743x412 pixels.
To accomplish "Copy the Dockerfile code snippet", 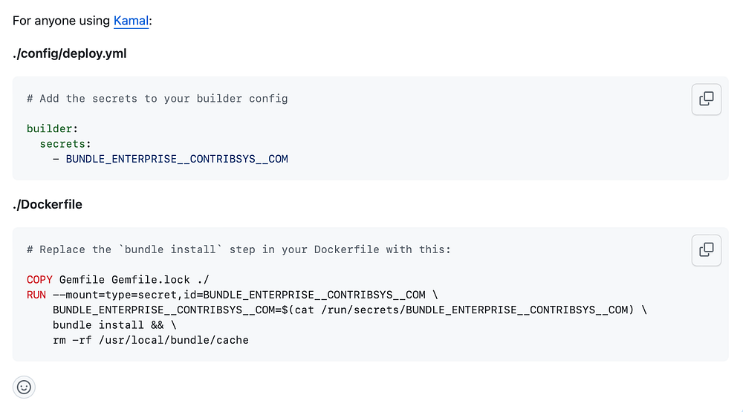I will tap(706, 250).
